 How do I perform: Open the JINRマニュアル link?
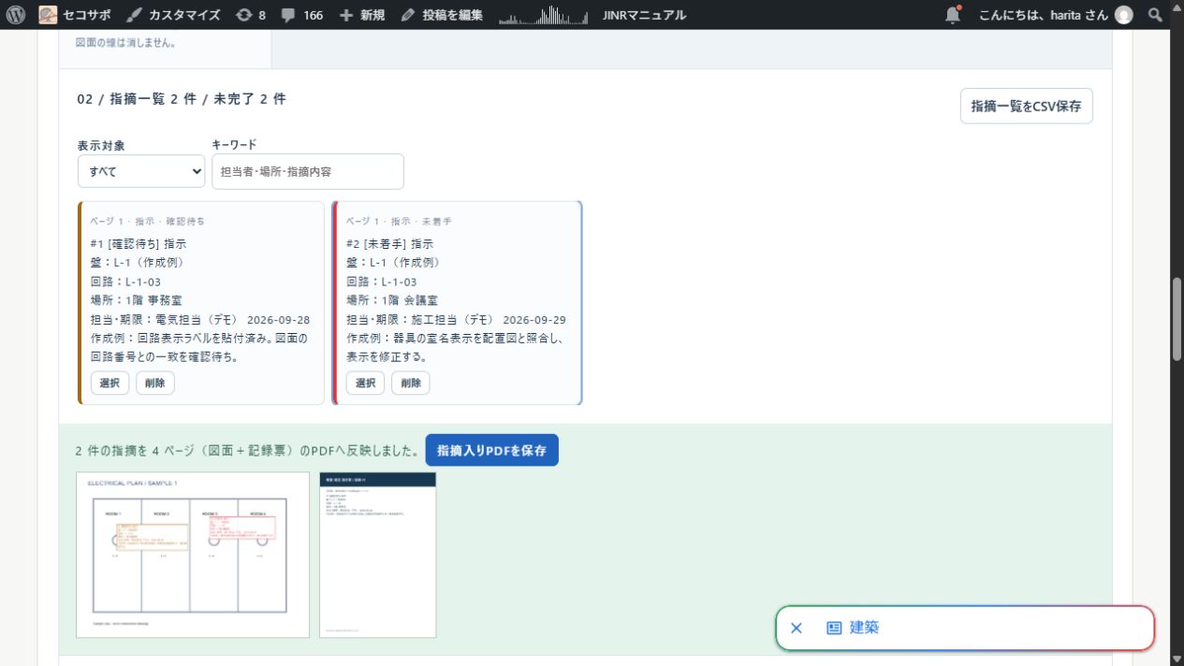pos(644,15)
